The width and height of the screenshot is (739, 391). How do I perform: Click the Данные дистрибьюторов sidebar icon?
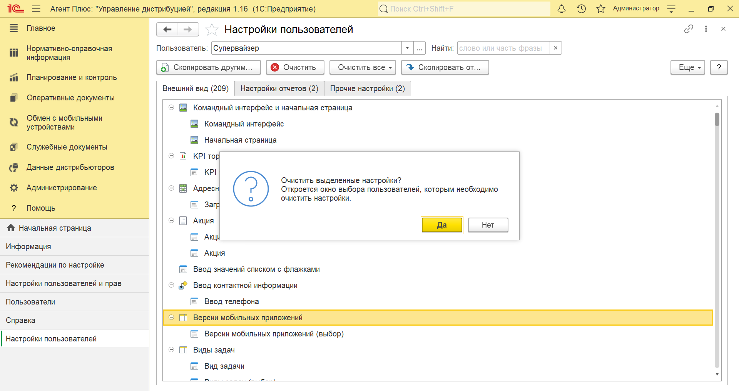point(14,167)
